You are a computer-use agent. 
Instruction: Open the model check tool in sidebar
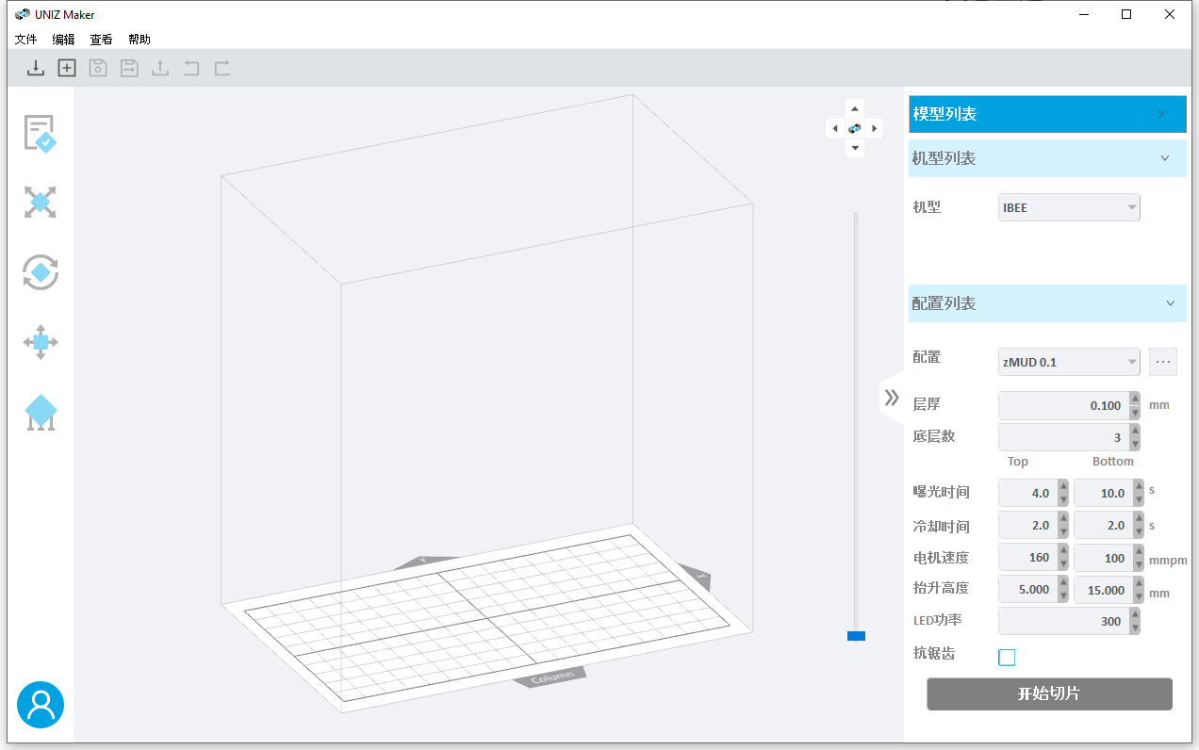coord(41,133)
